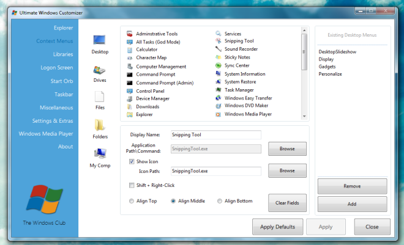Select the Folders category icon

click(99, 125)
